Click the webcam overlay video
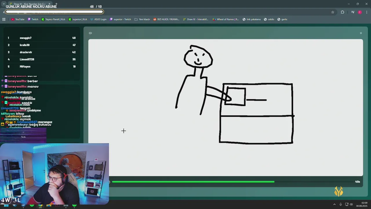 click(54, 174)
